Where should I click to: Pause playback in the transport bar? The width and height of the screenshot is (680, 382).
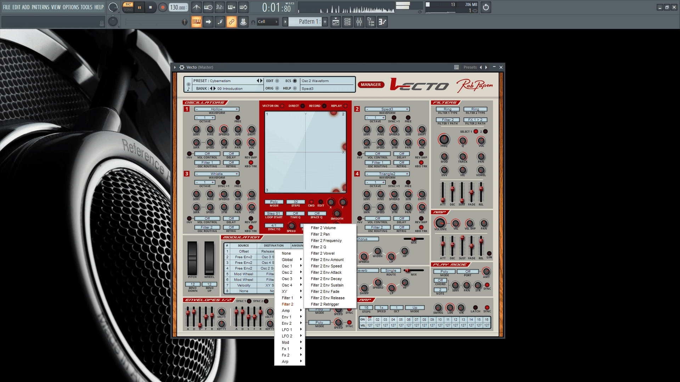(139, 7)
